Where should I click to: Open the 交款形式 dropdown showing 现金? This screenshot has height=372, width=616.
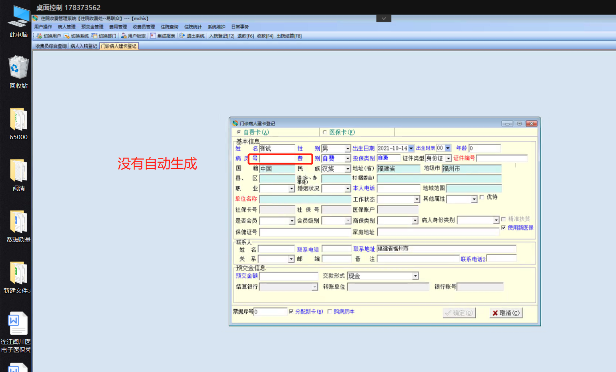click(415, 276)
